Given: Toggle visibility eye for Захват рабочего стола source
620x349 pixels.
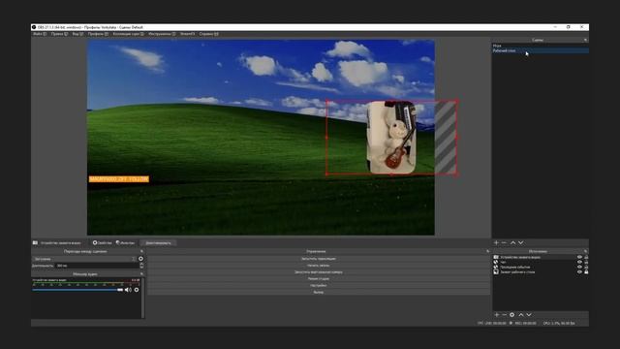Looking at the screenshot, I should (x=579, y=272).
